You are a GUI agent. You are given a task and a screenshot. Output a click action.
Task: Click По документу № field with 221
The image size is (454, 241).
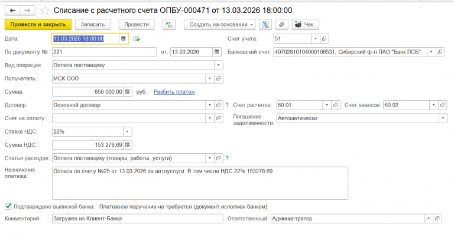(104, 52)
